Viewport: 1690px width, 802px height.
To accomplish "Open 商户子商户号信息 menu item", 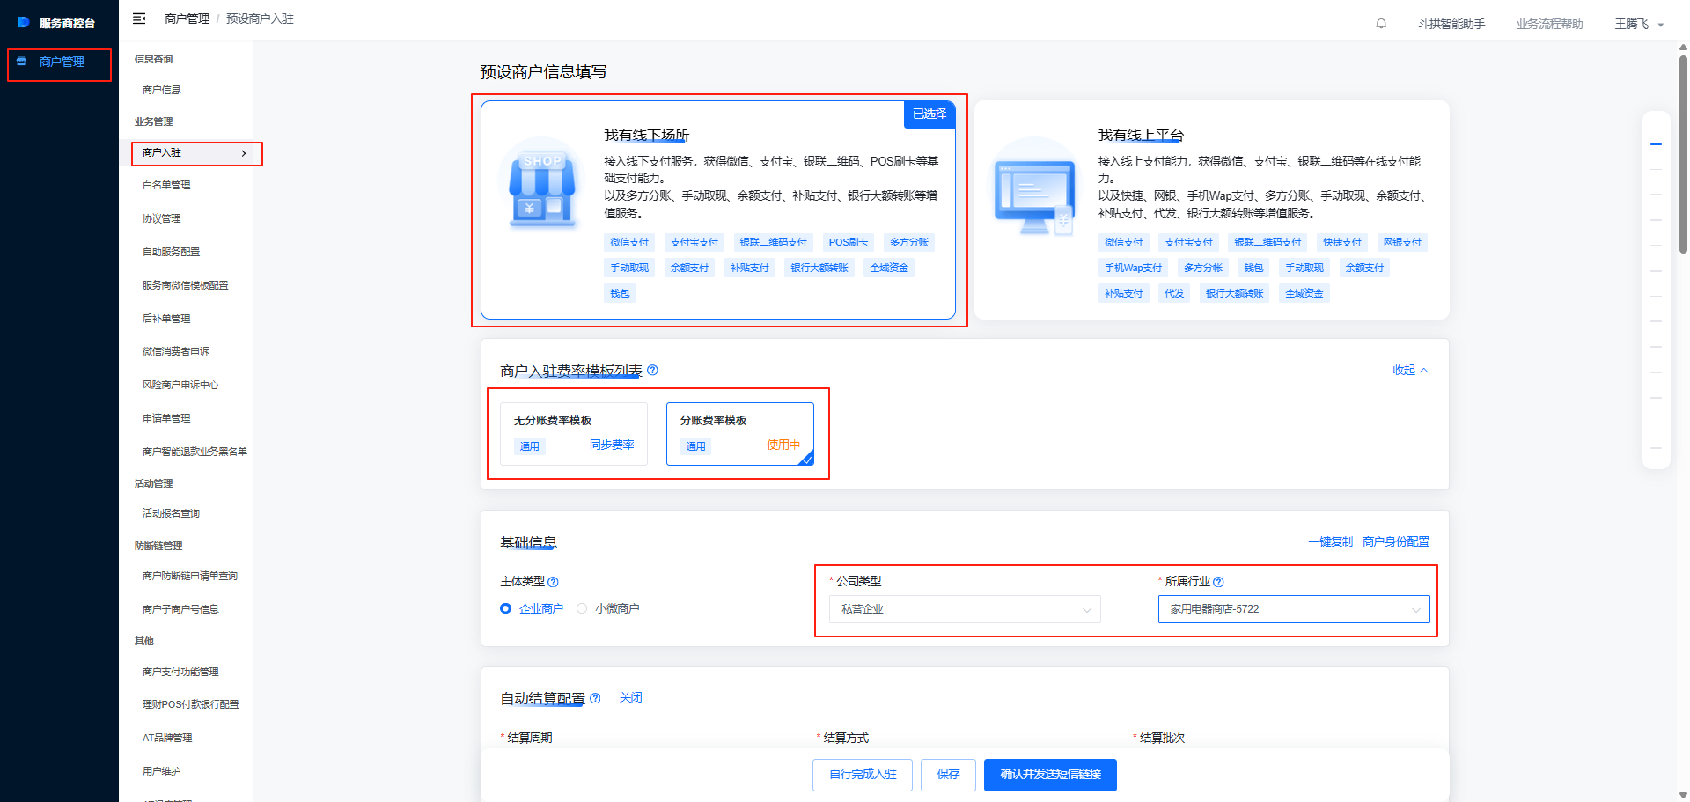I will [x=180, y=609].
